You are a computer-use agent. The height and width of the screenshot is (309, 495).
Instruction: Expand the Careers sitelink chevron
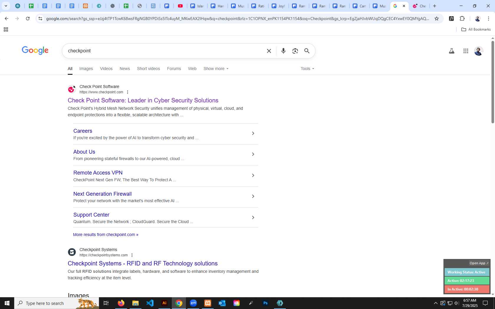(x=253, y=133)
